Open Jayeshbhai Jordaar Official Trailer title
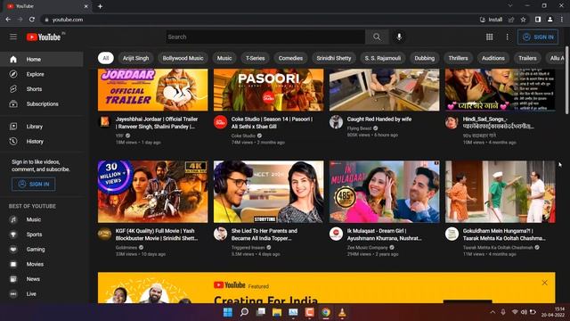The width and height of the screenshot is (570, 321). [x=157, y=123]
